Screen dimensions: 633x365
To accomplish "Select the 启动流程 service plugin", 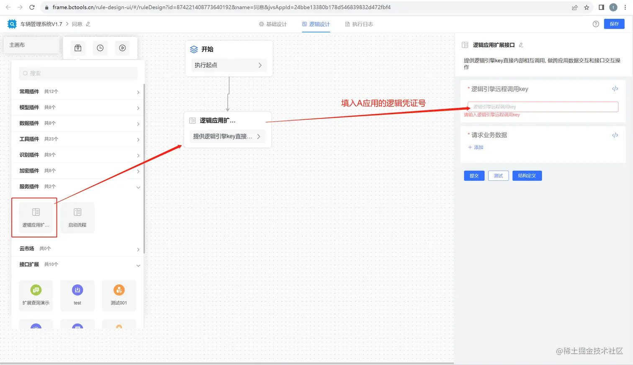I will 77,217.
